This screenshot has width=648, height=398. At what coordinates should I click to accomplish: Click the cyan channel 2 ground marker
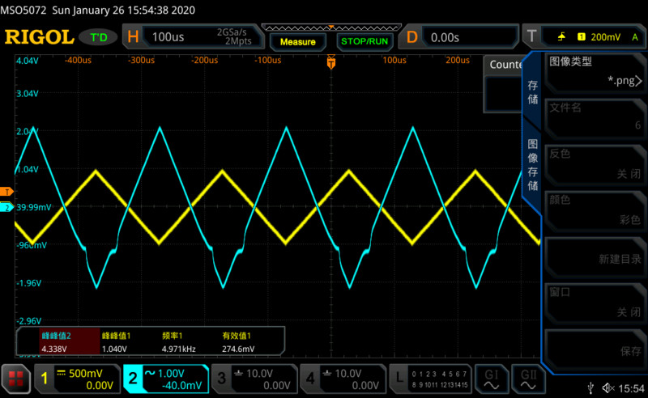(6, 208)
